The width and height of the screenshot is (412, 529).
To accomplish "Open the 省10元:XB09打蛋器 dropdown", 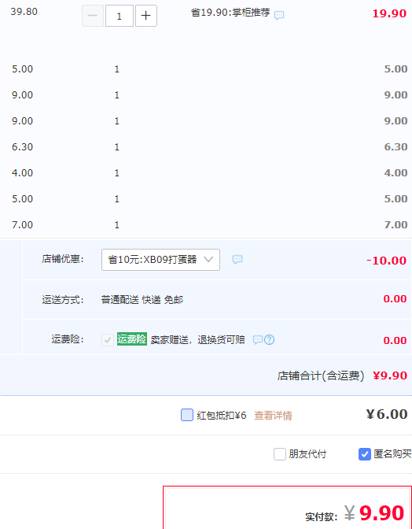I will pos(160,260).
